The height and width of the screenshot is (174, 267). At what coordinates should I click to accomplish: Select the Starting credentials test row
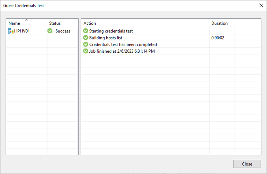coord(171,31)
